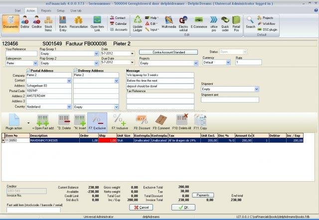Open the Date picker dropdown
Screen dimensions: 319x220
132,53
